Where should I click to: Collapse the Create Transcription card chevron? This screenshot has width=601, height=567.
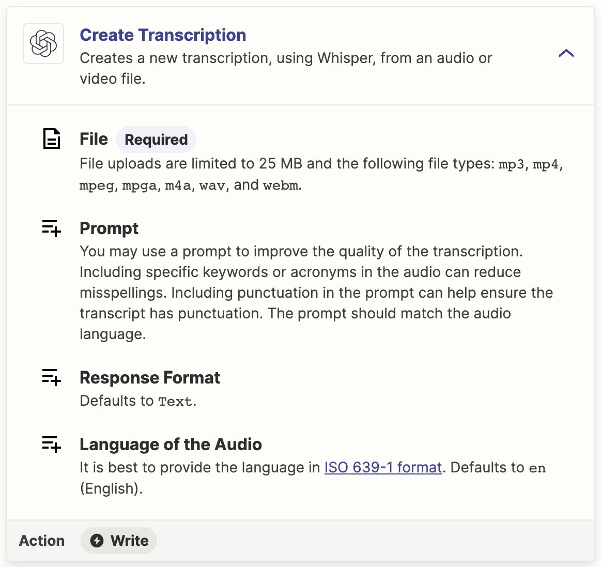[x=566, y=53]
